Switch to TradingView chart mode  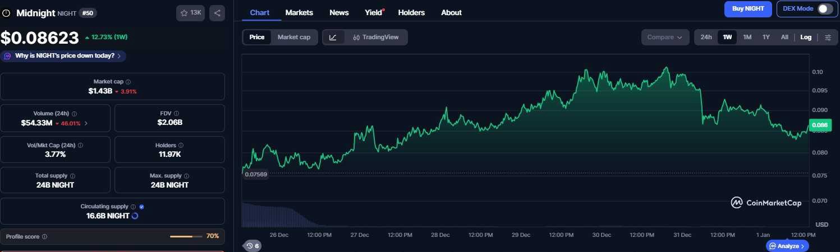click(x=376, y=37)
